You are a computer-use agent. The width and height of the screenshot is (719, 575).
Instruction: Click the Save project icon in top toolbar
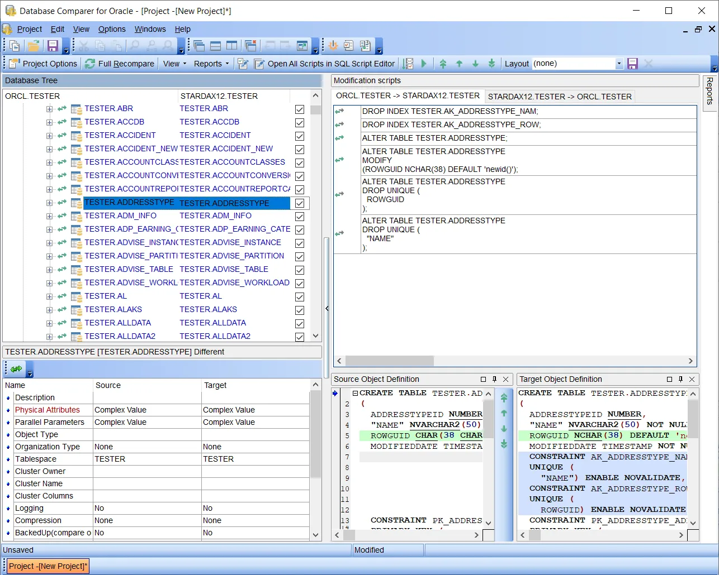click(53, 46)
